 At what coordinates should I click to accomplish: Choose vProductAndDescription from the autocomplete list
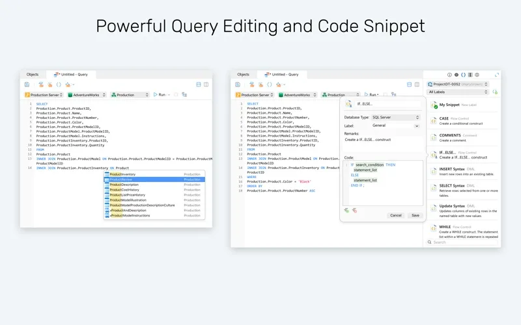(x=154, y=210)
